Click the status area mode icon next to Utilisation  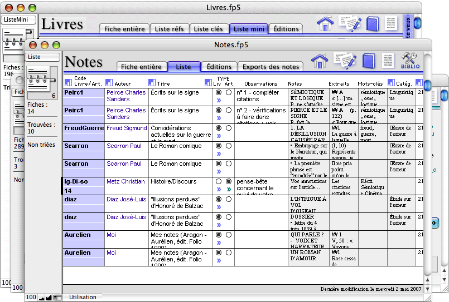click(57, 298)
